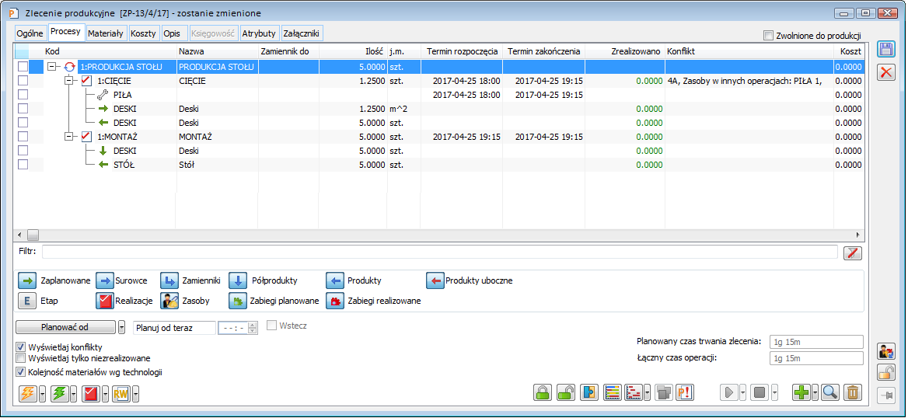Click the Półprodukty down-arrow icon
This screenshot has width=908, height=418.
tap(237, 280)
